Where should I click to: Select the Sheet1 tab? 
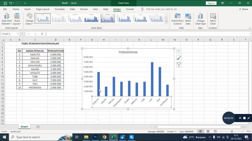point(24,127)
